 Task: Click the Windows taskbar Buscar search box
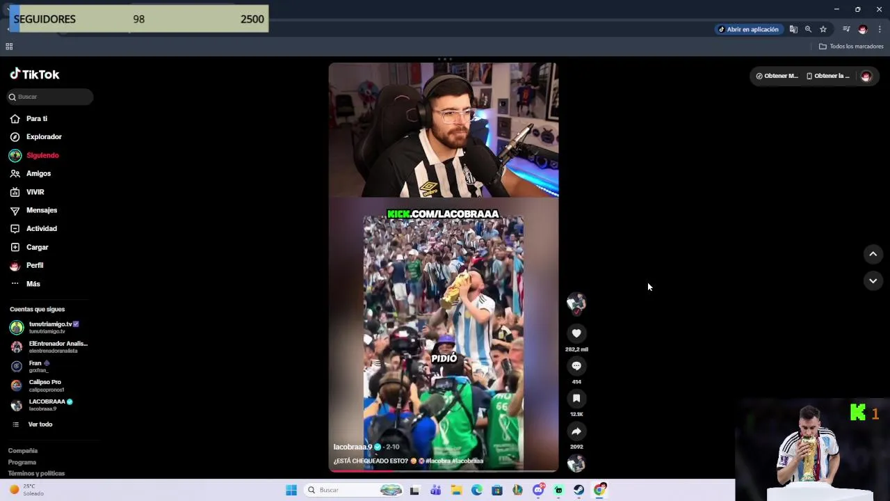coord(355,490)
